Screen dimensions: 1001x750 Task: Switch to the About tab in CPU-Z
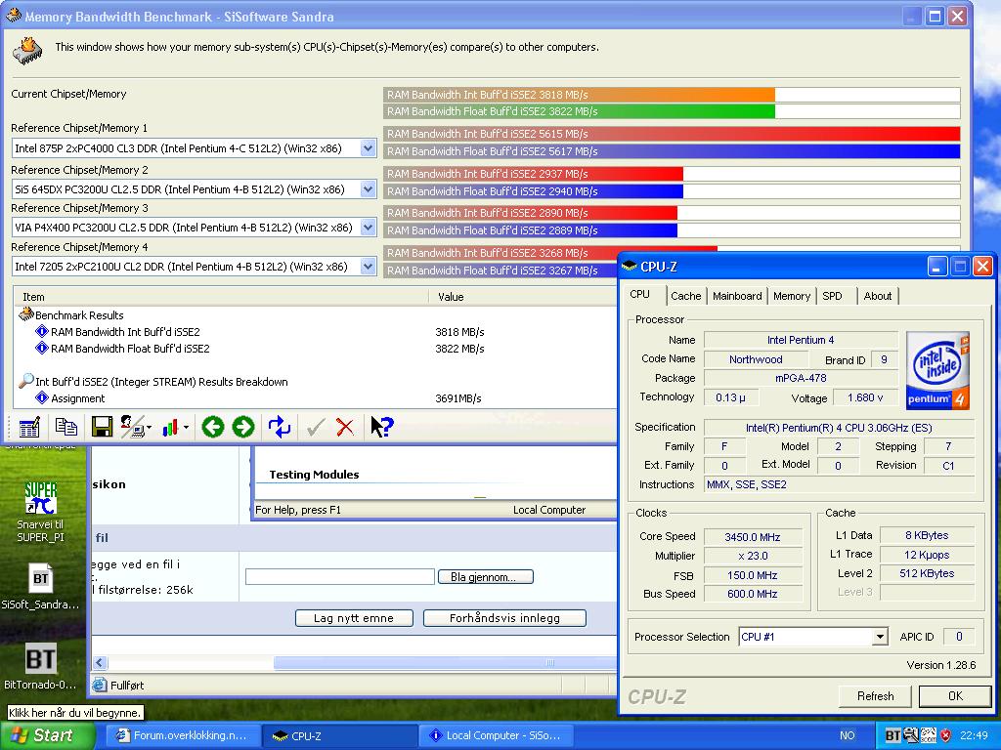(877, 296)
